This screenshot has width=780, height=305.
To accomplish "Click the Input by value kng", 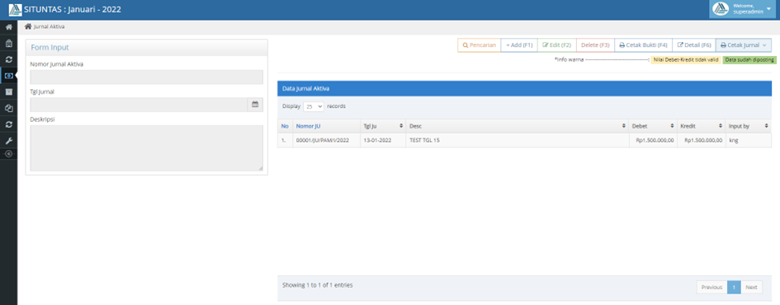I will (733, 141).
